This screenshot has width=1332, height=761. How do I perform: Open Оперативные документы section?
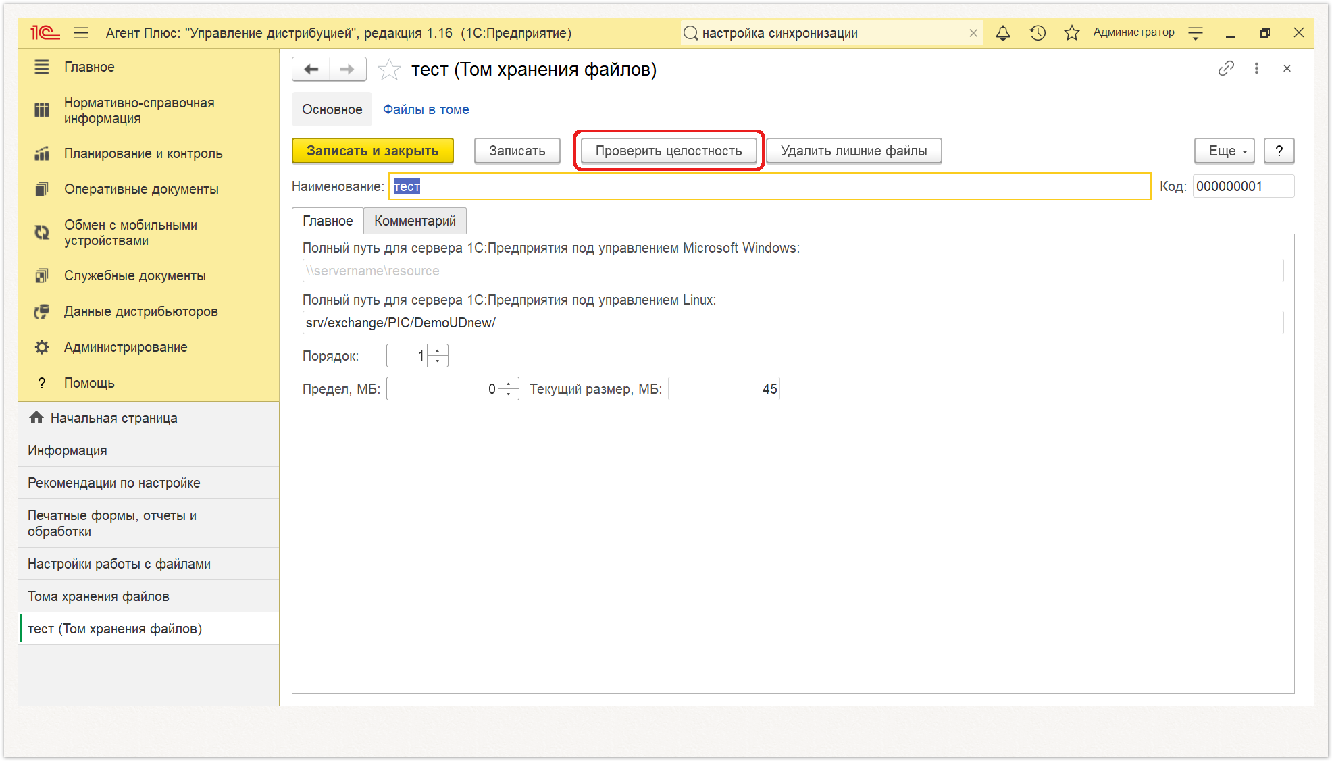pyautogui.click(x=149, y=189)
